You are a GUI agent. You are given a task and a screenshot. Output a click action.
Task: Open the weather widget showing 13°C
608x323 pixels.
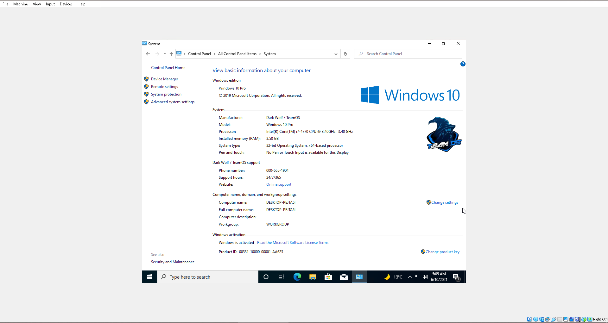(393, 277)
